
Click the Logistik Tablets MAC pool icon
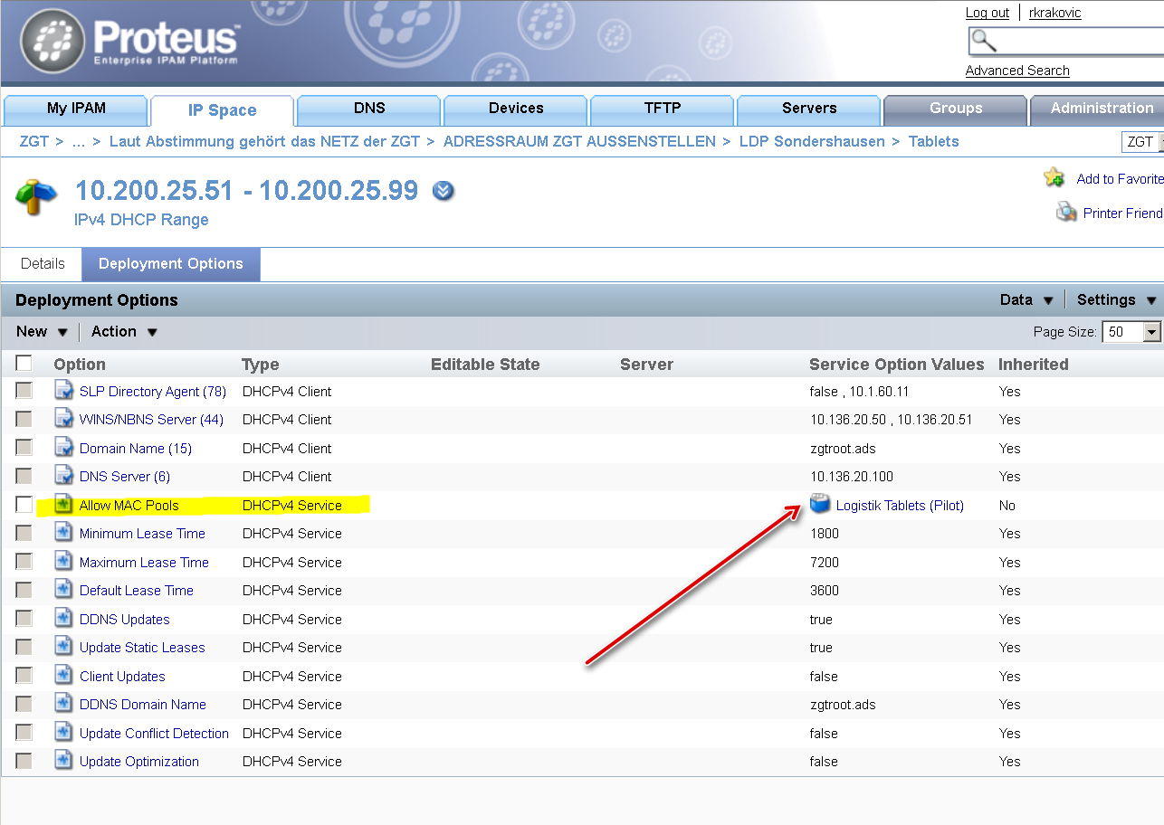(x=820, y=504)
